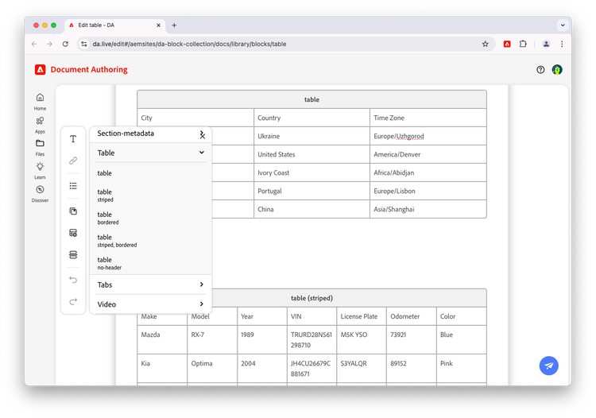The height and width of the screenshot is (418, 596).
Task: Click the link insert tool
Action: tap(73, 161)
